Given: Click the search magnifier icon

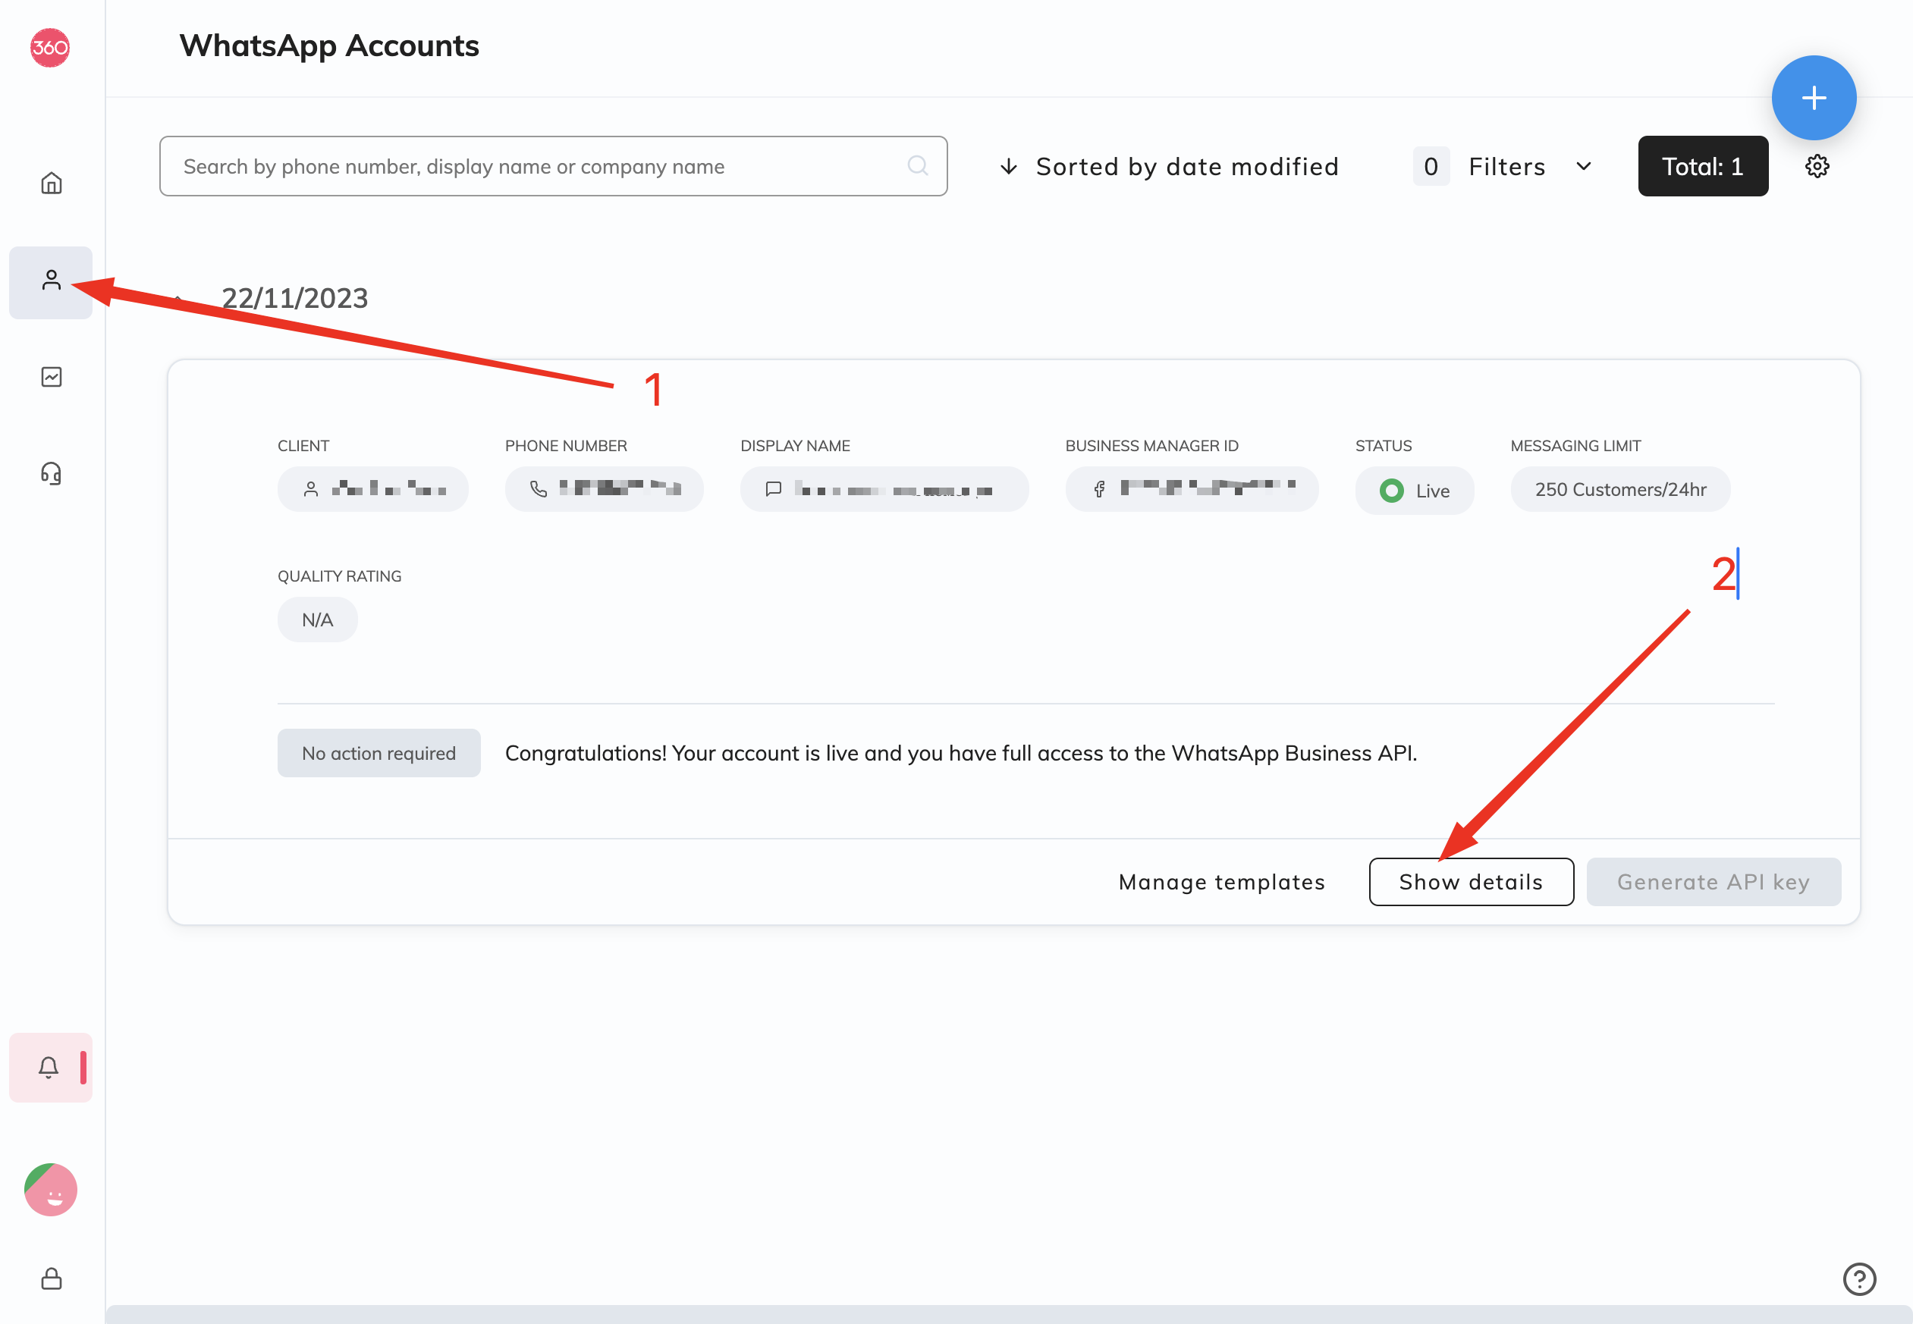Looking at the screenshot, I should (918, 166).
